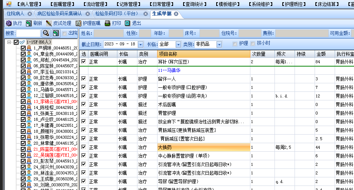Click the 医嘱说明 column header

tap(103, 54)
